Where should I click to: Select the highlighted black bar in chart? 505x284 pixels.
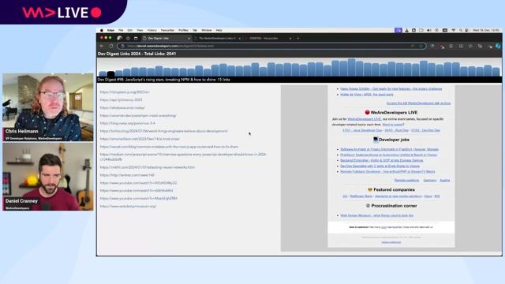tap(110, 73)
